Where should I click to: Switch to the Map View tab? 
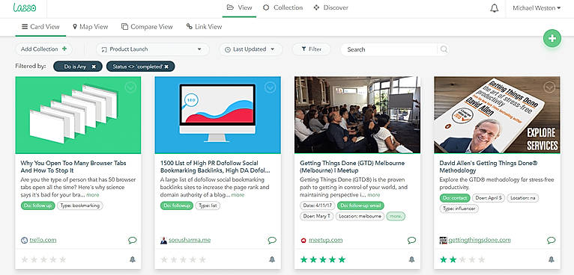[x=91, y=27]
